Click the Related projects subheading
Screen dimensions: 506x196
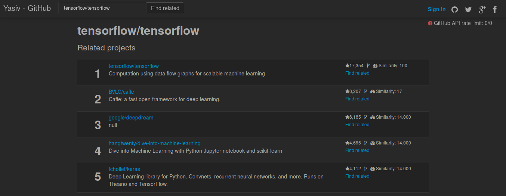107,48
